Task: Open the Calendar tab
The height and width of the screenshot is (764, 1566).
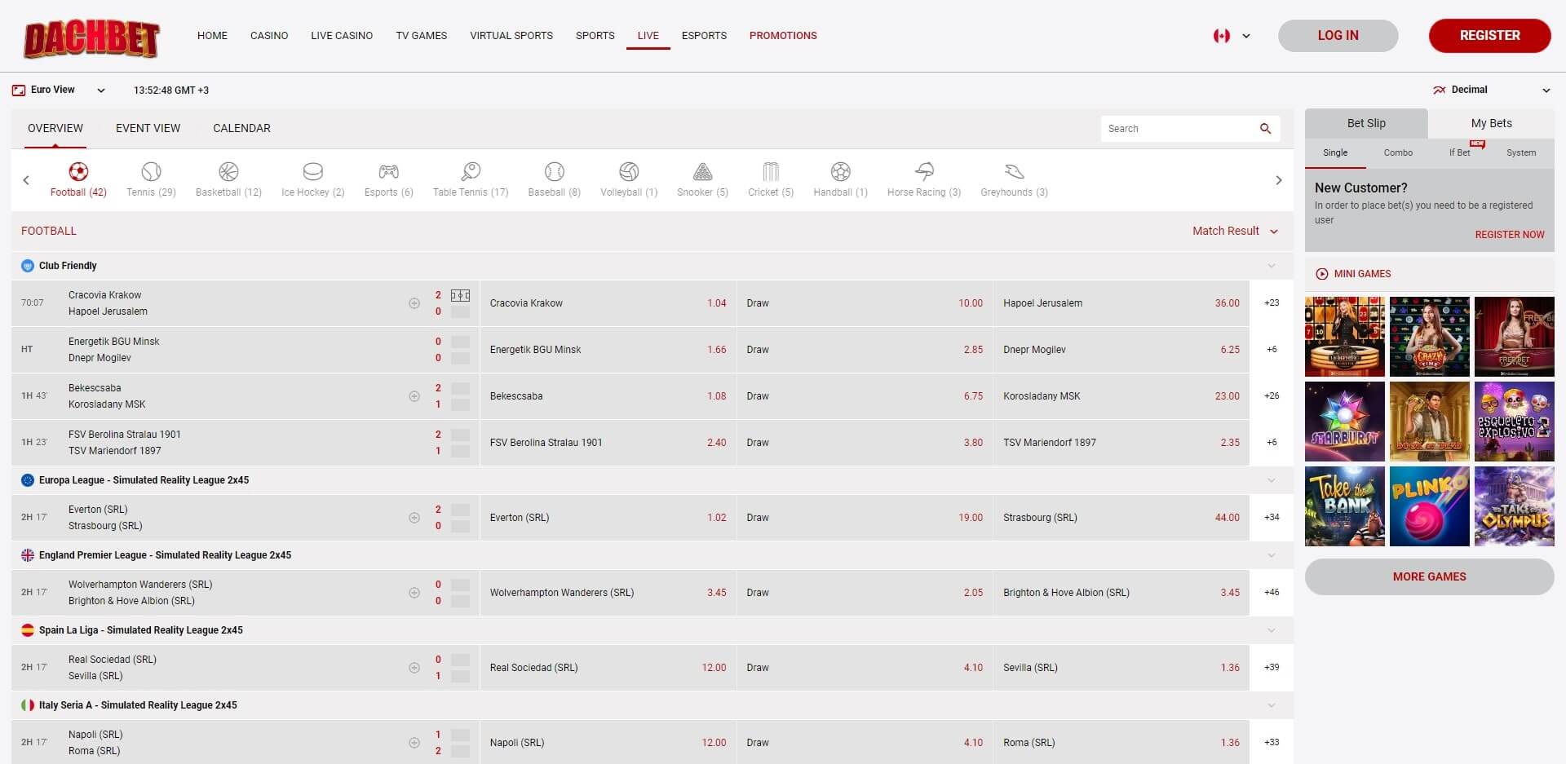Action: click(x=241, y=129)
